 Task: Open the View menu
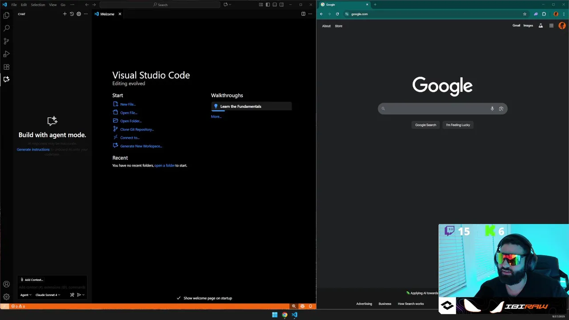pos(53,4)
